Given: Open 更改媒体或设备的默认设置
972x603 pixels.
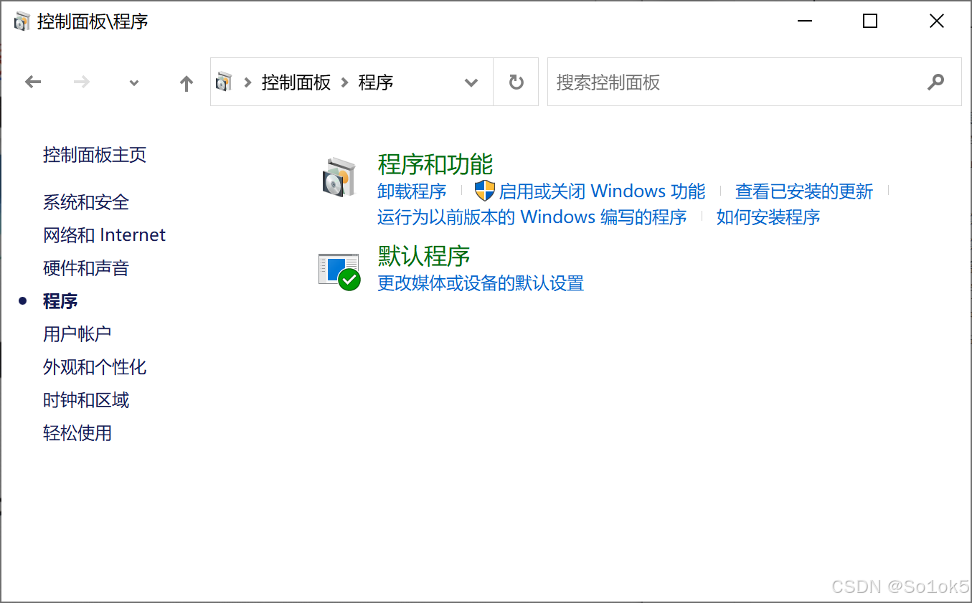Looking at the screenshot, I should tap(481, 283).
